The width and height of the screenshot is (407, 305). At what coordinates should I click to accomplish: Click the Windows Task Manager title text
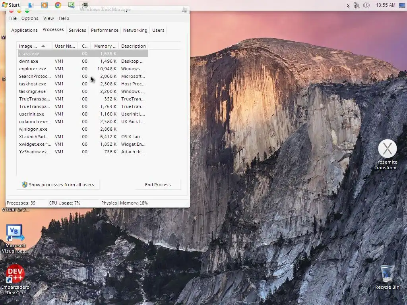pos(105,10)
